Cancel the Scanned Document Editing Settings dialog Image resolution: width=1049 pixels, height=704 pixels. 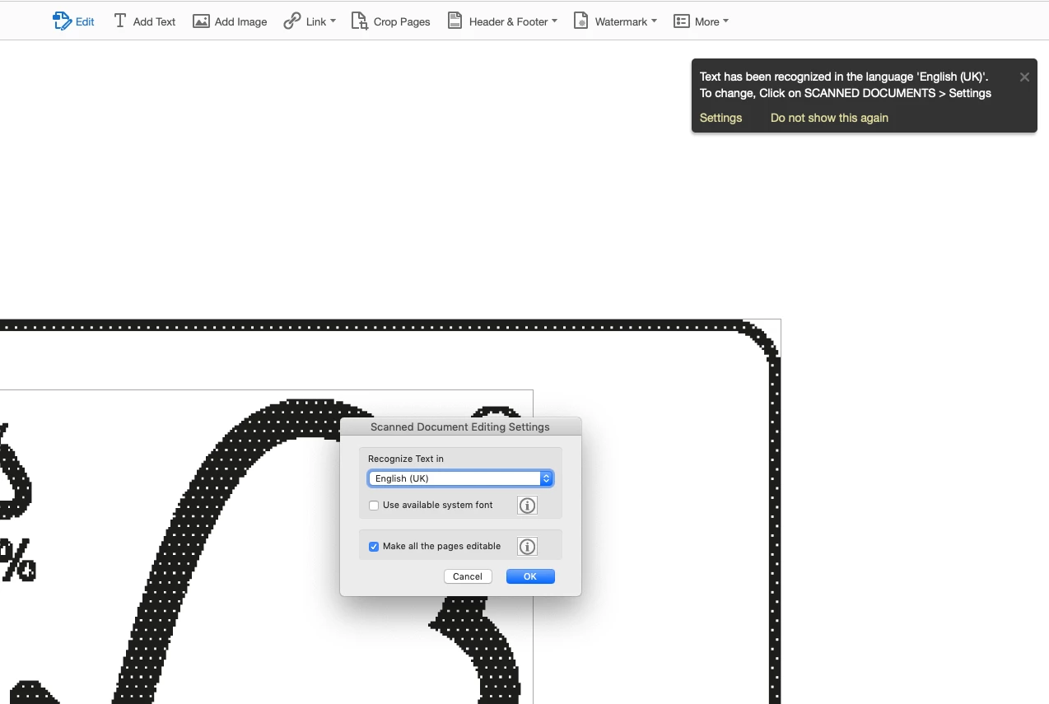click(x=468, y=576)
